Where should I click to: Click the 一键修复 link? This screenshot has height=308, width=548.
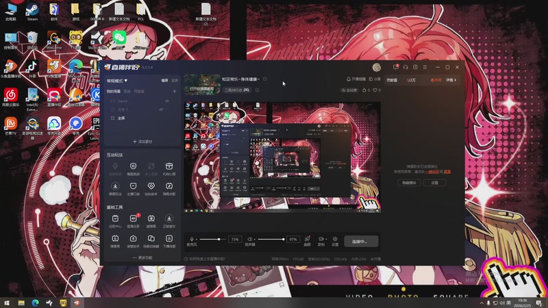(x=432, y=172)
